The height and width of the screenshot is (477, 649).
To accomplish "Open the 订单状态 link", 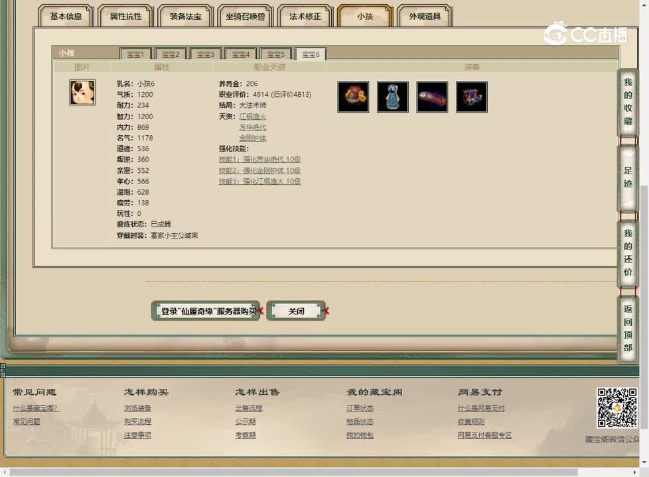I will point(360,408).
